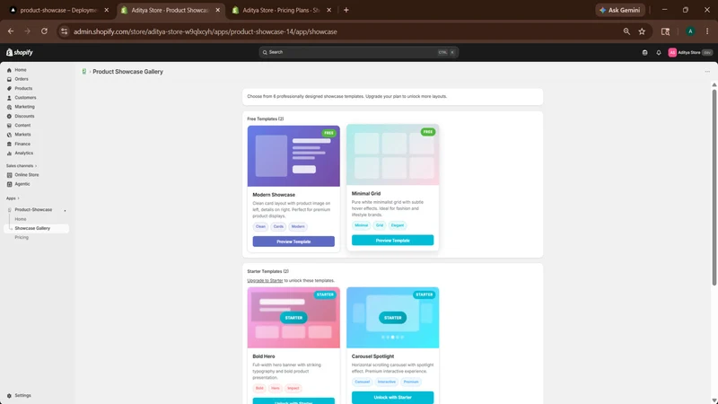
Task: Select the active Product Showcase browser tab
Action: point(170,10)
